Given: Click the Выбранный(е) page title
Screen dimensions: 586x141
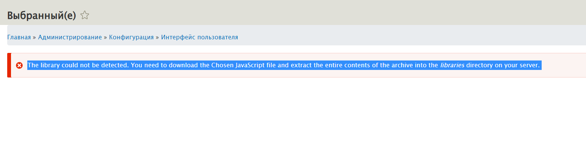Looking at the screenshot, I should point(42,15).
